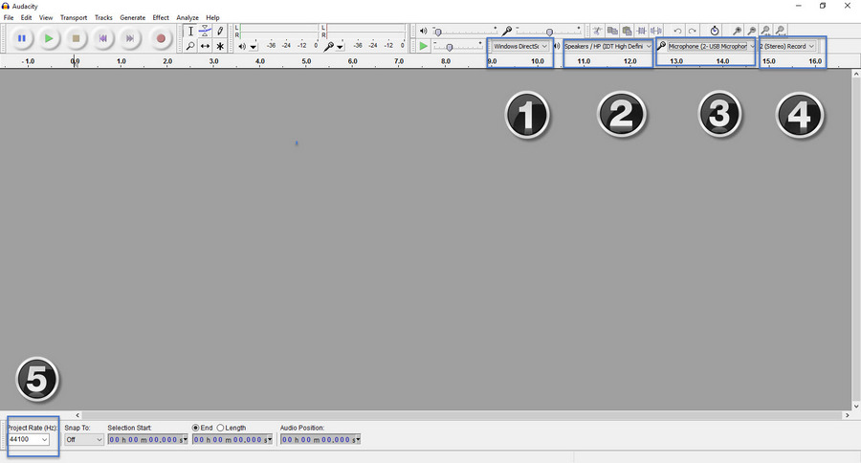The image size is (861, 463).
Task: Open the Generate menu
Action: click(x=132, y=17)
